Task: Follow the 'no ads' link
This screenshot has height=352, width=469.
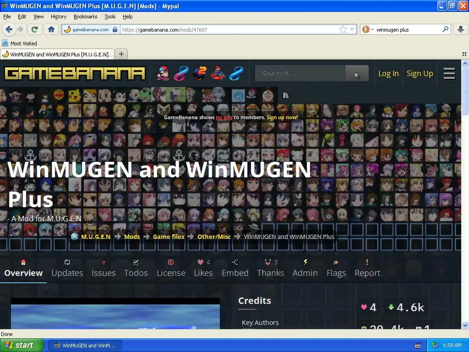Action: click(x=224, y=117)
